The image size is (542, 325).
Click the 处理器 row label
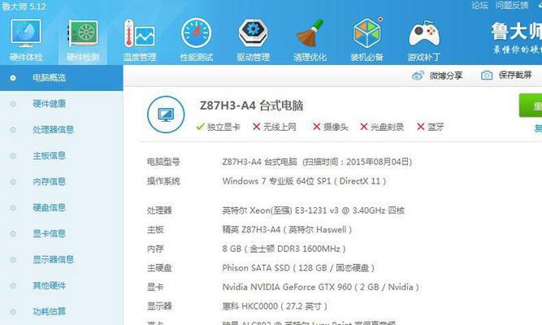pos(159,210)
